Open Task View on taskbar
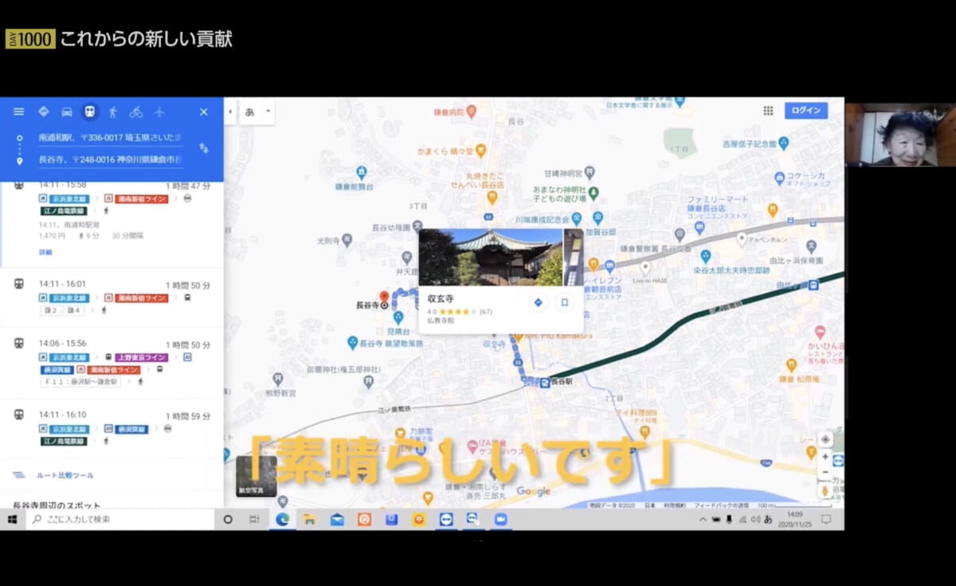 pos(254,519)
